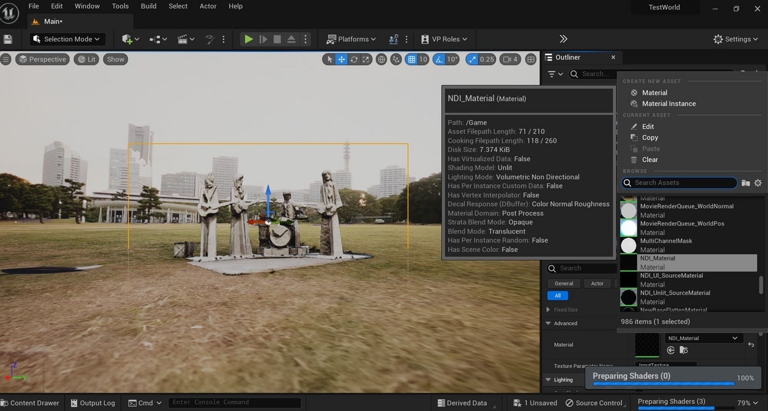This screenshot has width=768, height=411.
Task: Click the asset picker folder icon
Action: (x=746, y=183)
